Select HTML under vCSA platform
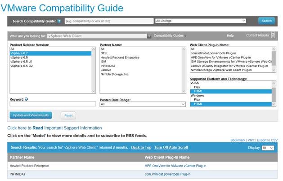The height and width of the screenshot is (181, 283). 231,91
